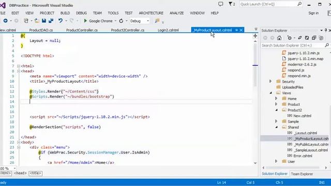This screenshot has width=331, height=186.
Task: Click Solution Explorer Home icon
Action: tap(279, 38)
